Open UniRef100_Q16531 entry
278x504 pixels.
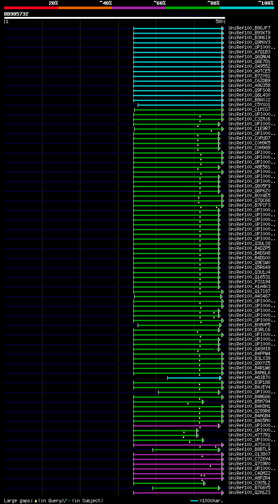click(249, 277)
